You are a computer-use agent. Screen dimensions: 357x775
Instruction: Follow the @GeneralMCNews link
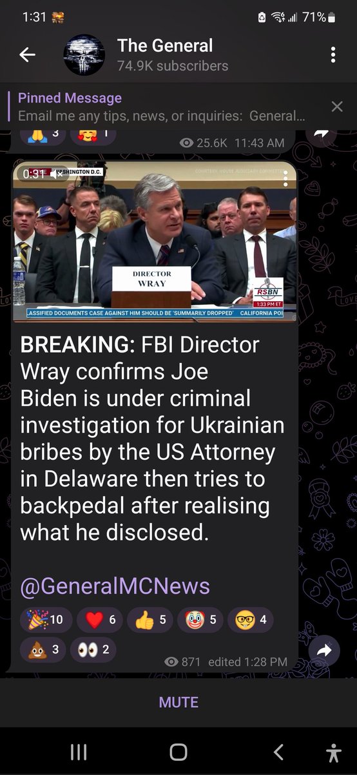(115, 586)
